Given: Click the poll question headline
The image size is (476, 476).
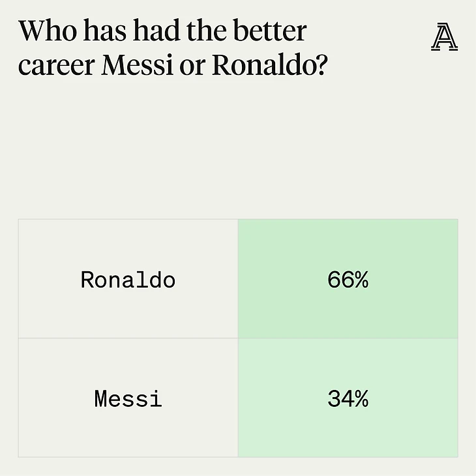Looking at the screenshot, I should point(173,48).
